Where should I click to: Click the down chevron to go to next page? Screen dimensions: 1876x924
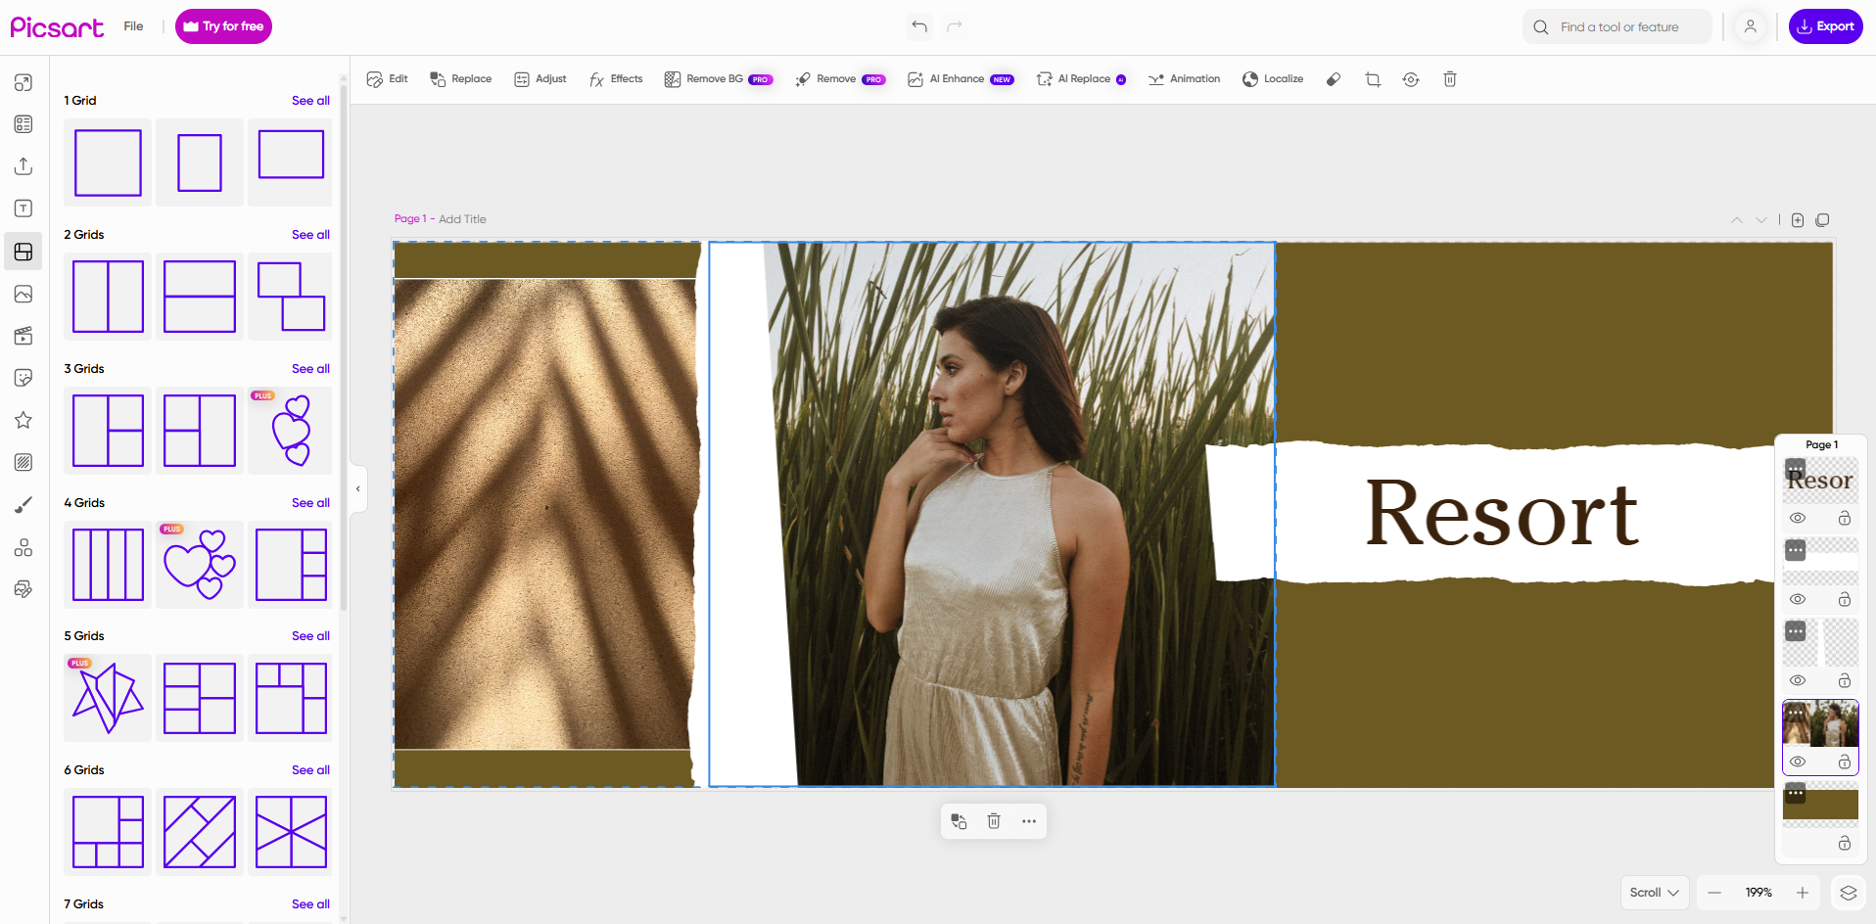pyautogui.click(x=1761, y=220)
